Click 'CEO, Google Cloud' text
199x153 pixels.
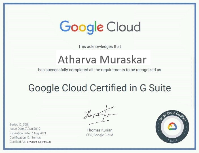[99, 135]
